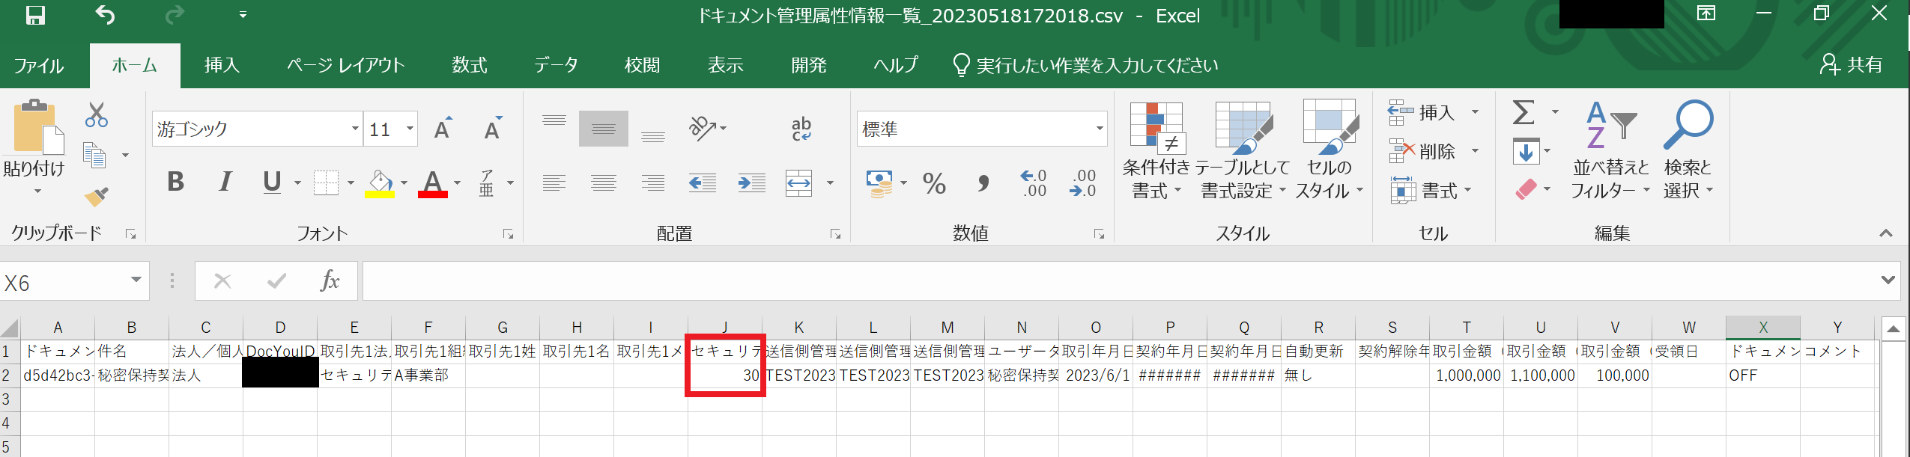Click the Save icon in title bar

(x=35, y=16)
